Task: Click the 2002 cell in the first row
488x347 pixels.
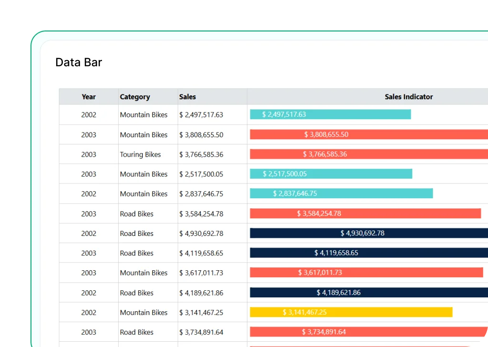Action: [x=89, y=115]
